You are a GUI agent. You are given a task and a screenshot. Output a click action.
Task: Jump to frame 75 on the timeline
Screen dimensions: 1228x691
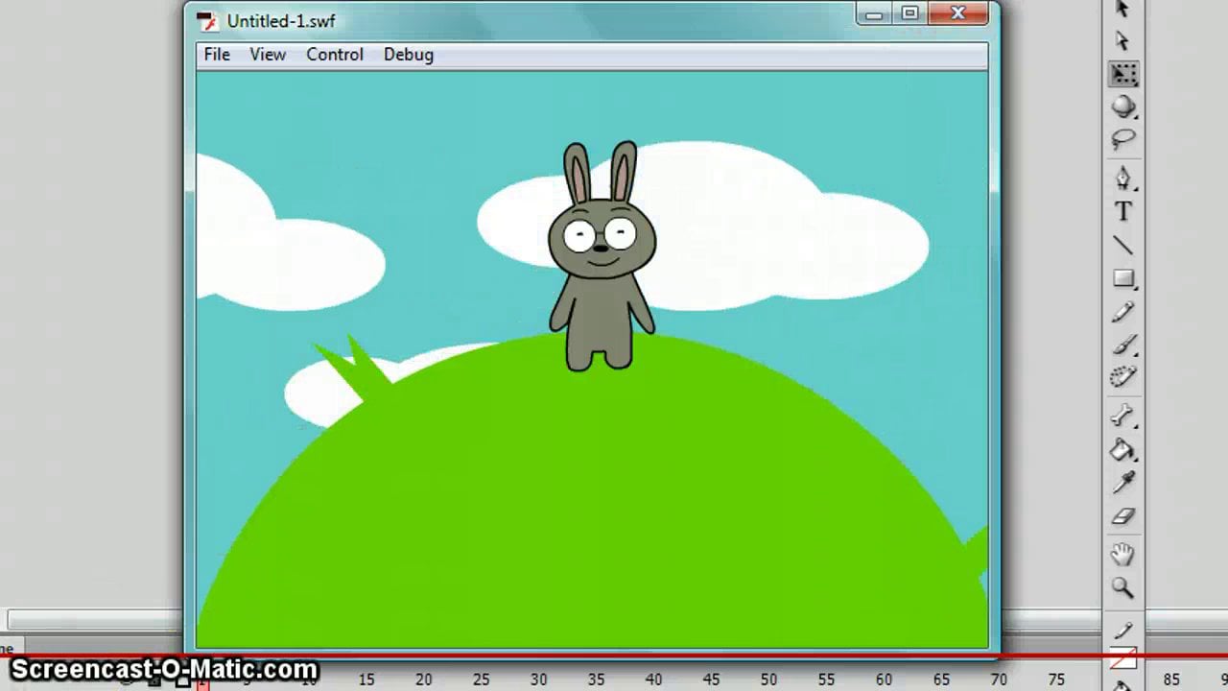point(1056,679)
